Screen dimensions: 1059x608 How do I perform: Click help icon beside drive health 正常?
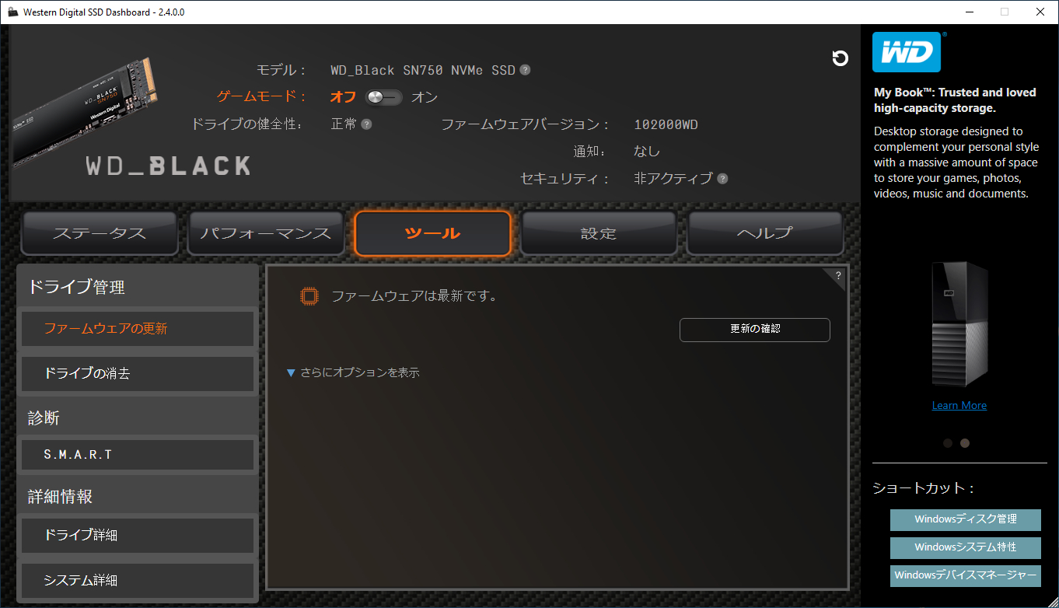[x=366, y=124]
